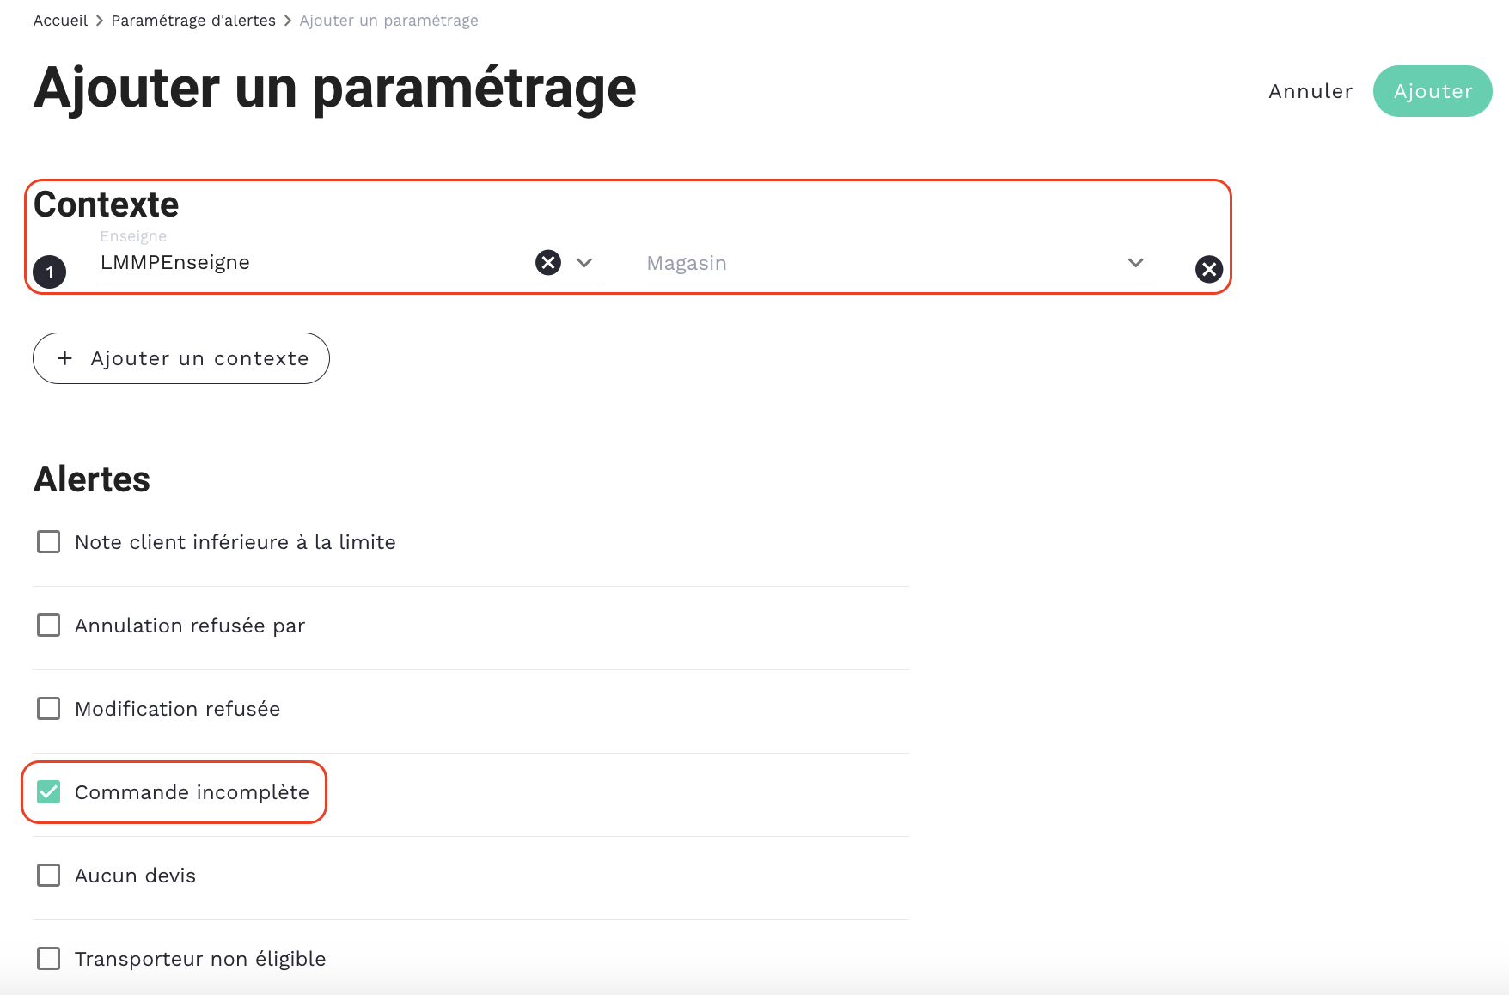Image resolution: width=1509 pixels, height=995 pixels.
Task: Click the breadcrumb arrow after Accueil
Action: (100, 21)
